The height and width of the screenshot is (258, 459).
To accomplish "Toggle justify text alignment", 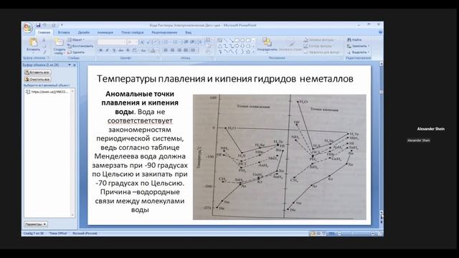I will tap(186, 50).
